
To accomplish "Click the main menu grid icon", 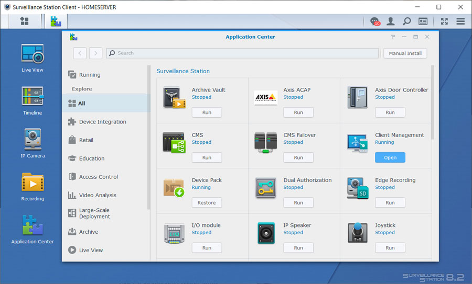I will coord(24,21).
